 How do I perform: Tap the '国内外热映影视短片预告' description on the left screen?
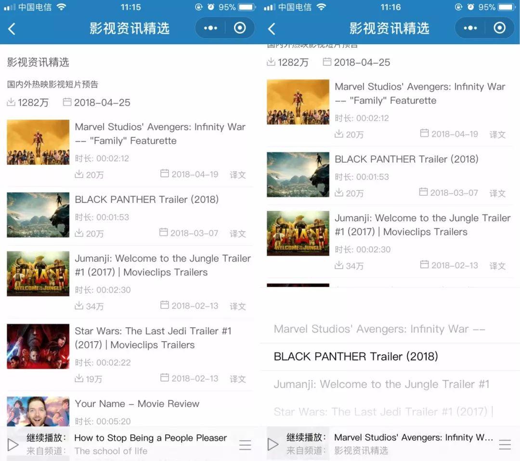[x=53, y=85]
